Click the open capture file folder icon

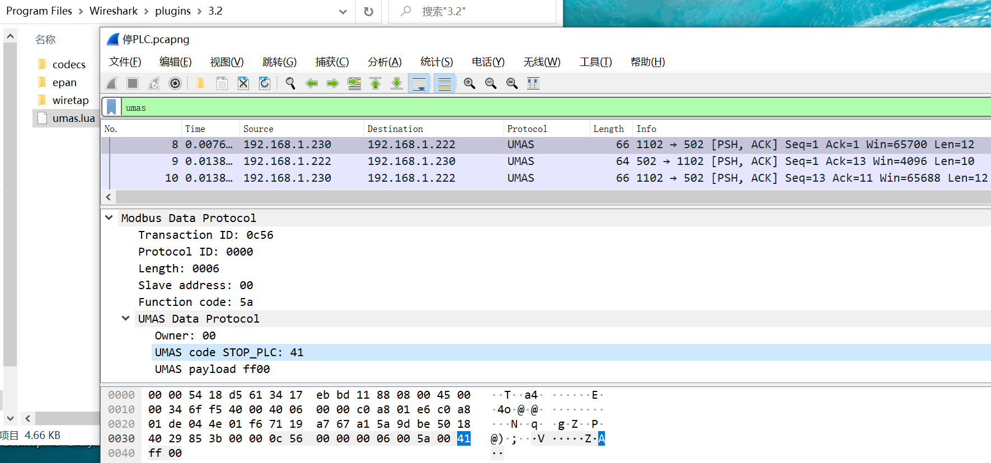click(200, 83)
